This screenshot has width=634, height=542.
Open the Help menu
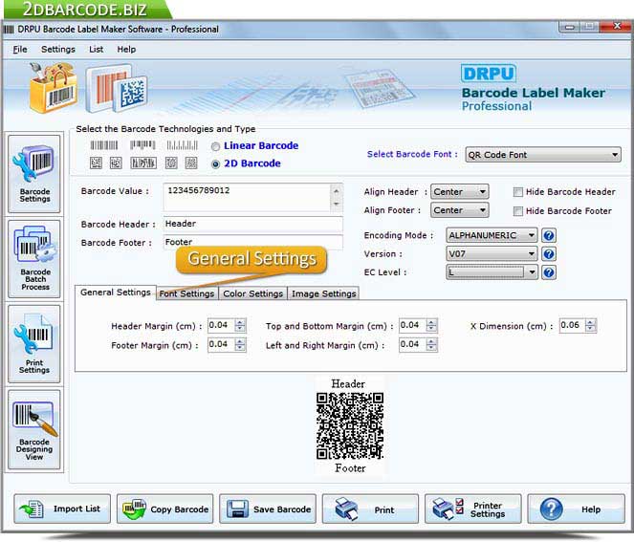coord(126,50)
